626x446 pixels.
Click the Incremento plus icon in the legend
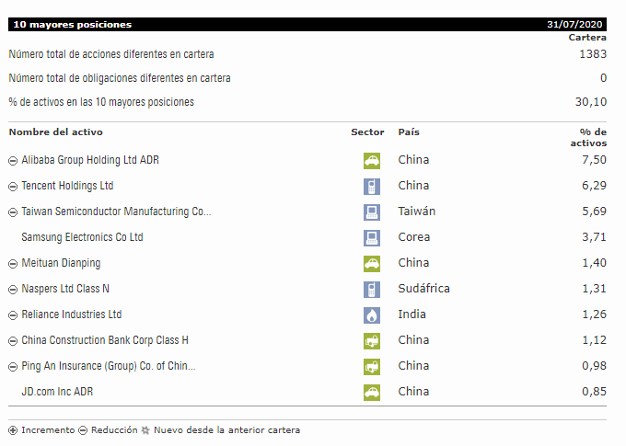click(x=13, y=430)
